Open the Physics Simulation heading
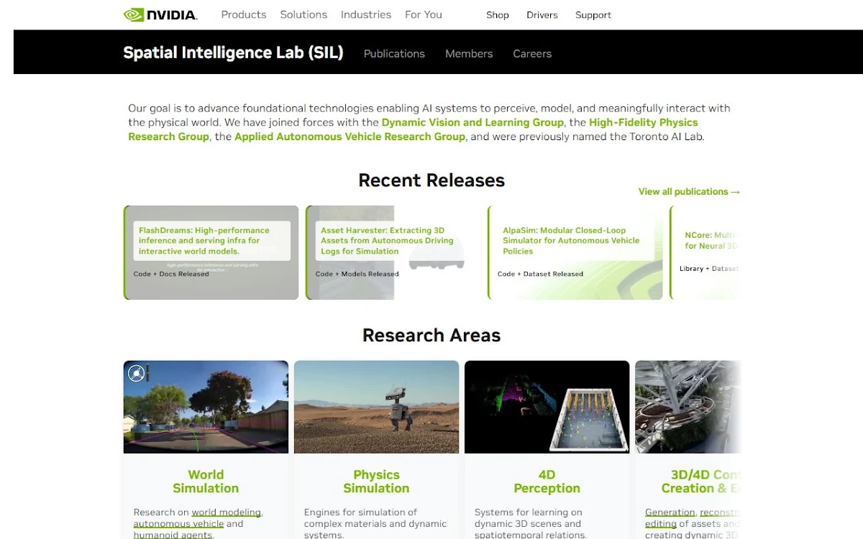Image resolution: width=863 pixels, height=539 pixels. [376, 482]
